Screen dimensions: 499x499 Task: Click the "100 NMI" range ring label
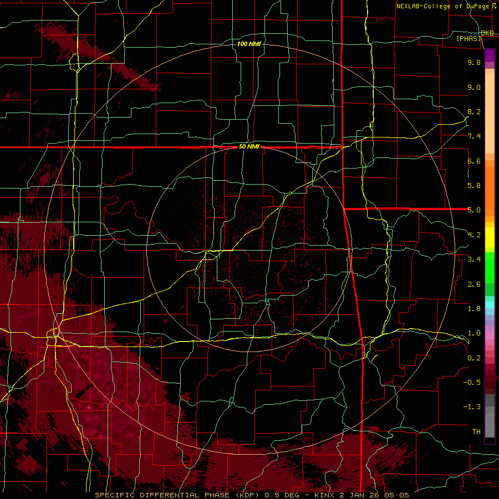249,44
